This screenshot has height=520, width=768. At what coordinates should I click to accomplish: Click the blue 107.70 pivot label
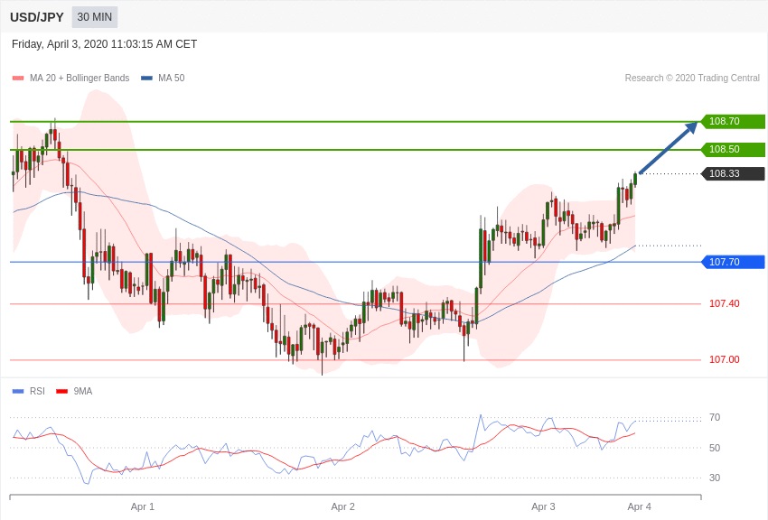[734, 262]
